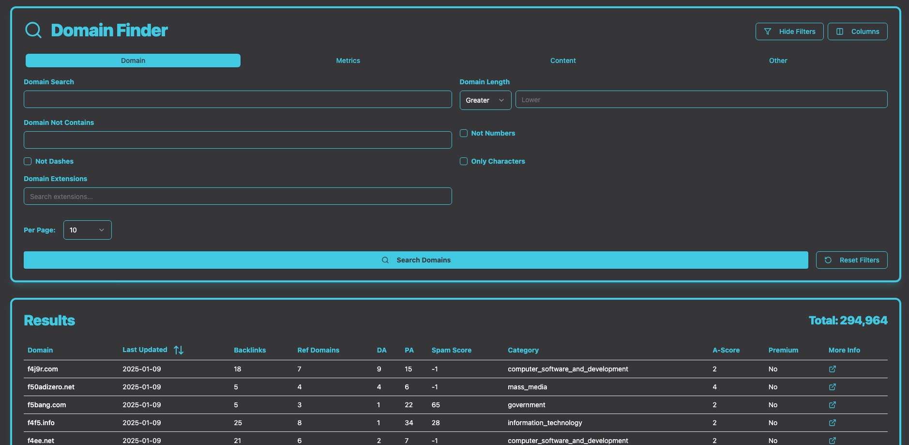Click the government category cell
Screen dimensions: 909x445
526,405
